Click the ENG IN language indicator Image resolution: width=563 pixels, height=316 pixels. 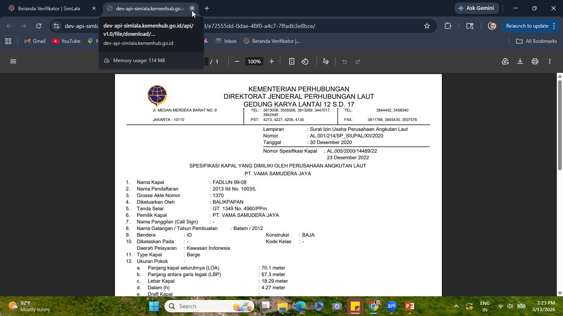click(x=485, y=306)
